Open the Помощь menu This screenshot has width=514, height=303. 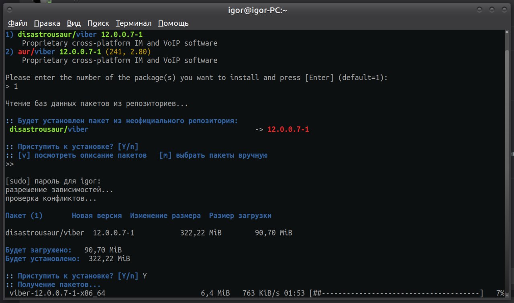point(173,23)
